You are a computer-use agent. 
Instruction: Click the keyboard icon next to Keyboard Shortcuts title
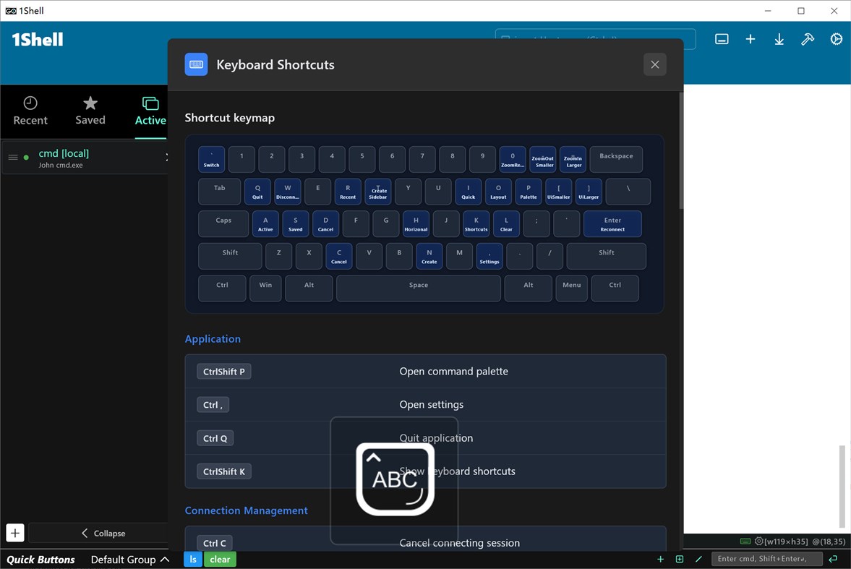(x=196, y=64)
